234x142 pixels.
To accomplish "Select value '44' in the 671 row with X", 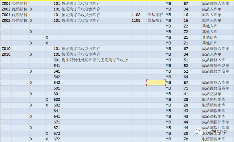I will [186, 128].
